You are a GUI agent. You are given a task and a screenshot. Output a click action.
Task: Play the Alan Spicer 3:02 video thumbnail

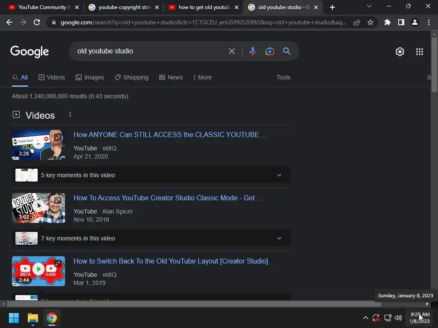[x=38, y=208]
